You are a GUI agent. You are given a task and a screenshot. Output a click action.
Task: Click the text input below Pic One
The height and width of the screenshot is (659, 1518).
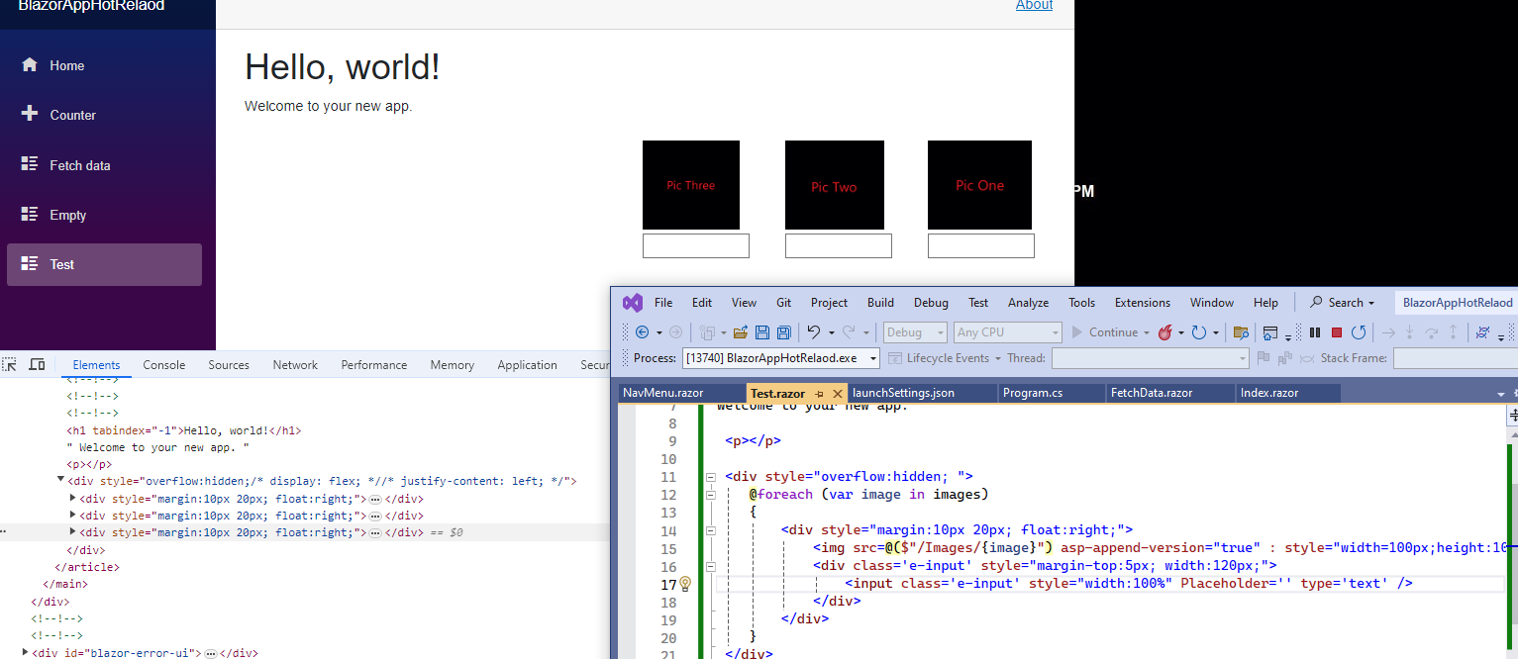click(x=980, y=245)
